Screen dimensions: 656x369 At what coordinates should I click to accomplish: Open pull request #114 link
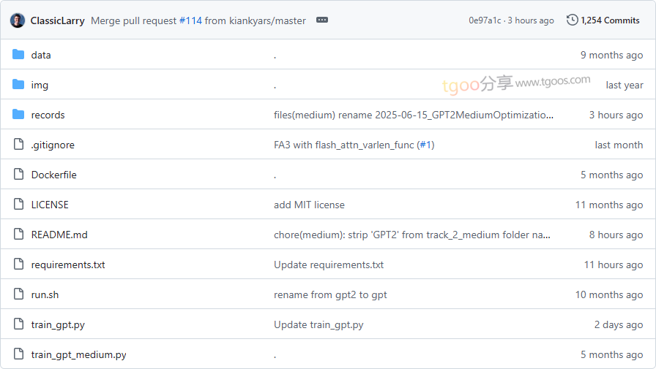pyautogui.click(x=190, y=20)
